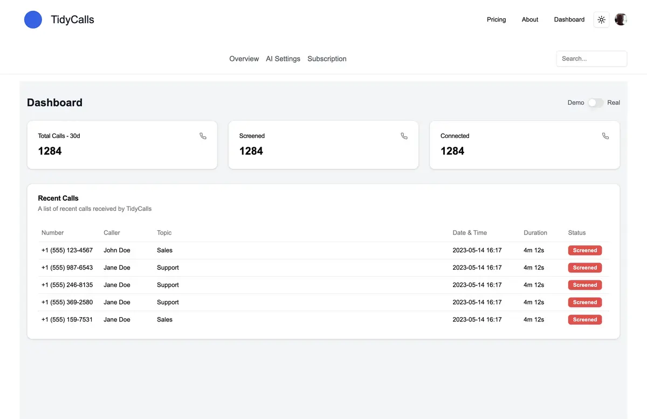This screenshot has width=647, height=419.
Task: Click the Screened badge on the last Sales call
Action: [x=584, y=319]
